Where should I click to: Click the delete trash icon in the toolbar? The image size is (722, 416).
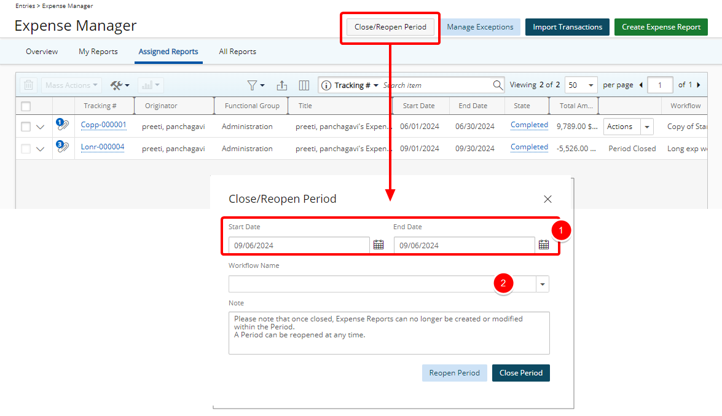point(28,85)
